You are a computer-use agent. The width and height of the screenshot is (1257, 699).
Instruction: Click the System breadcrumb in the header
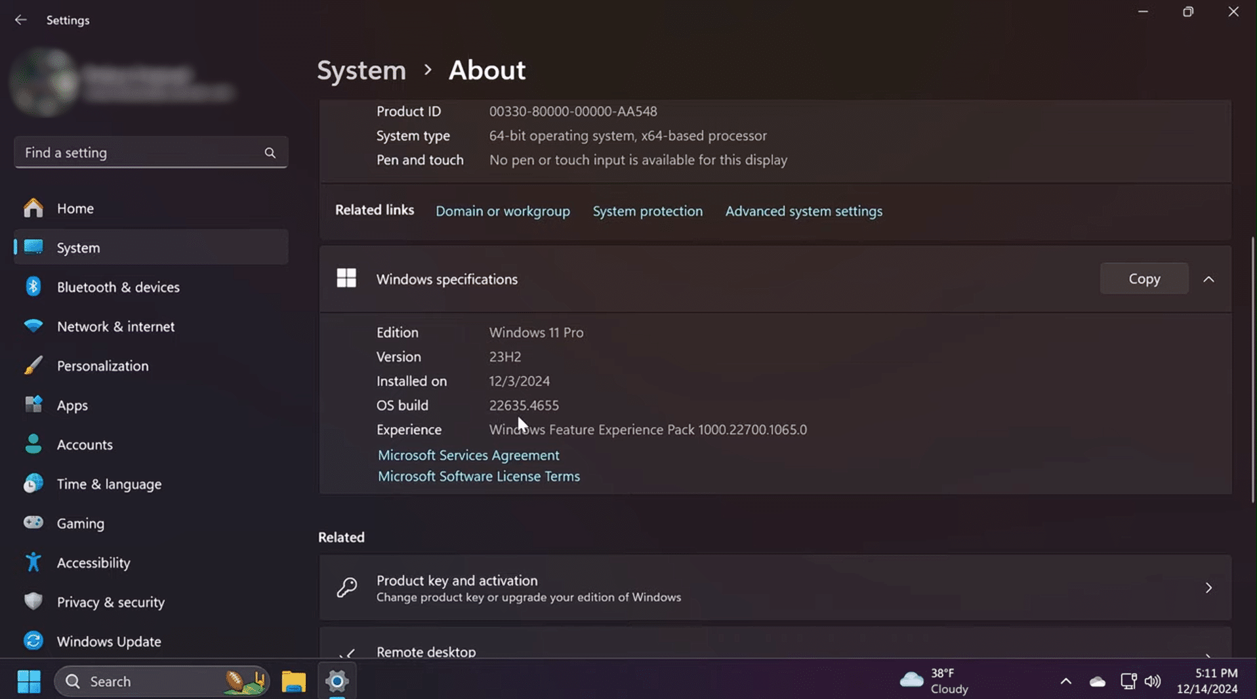(361, 70)
